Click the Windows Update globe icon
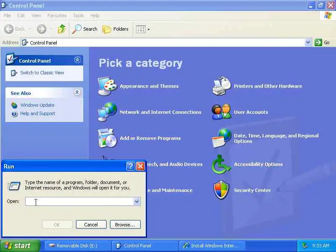This screenshot has height=252, width=336. [x=14, y=105]
